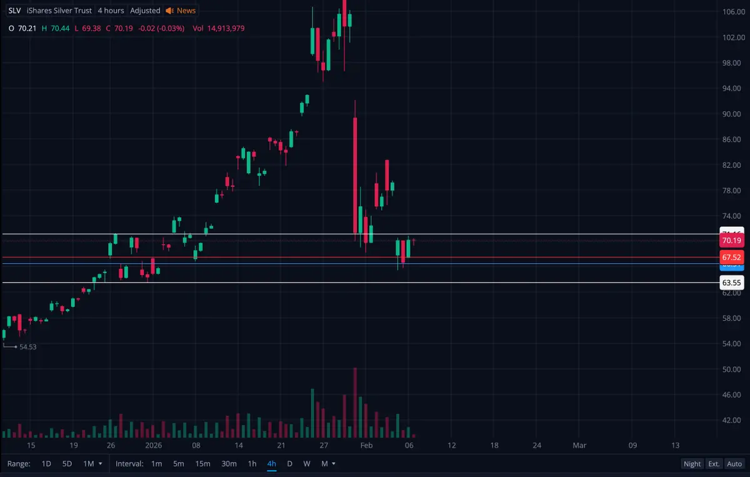Open the 4 hours interval label

(111, 11)
